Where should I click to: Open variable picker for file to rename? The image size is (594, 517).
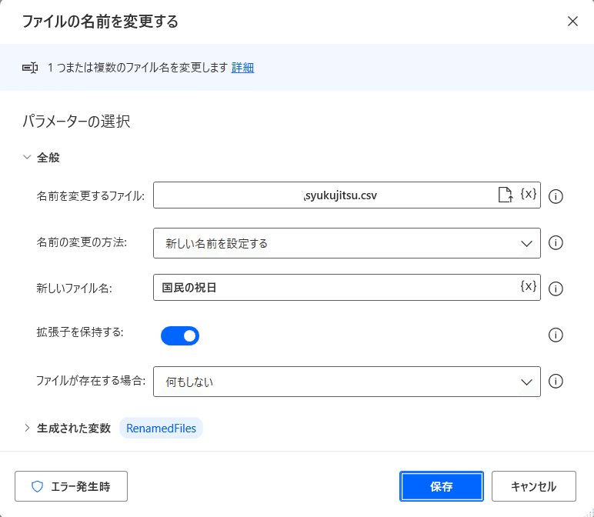[x=528, y=194]
